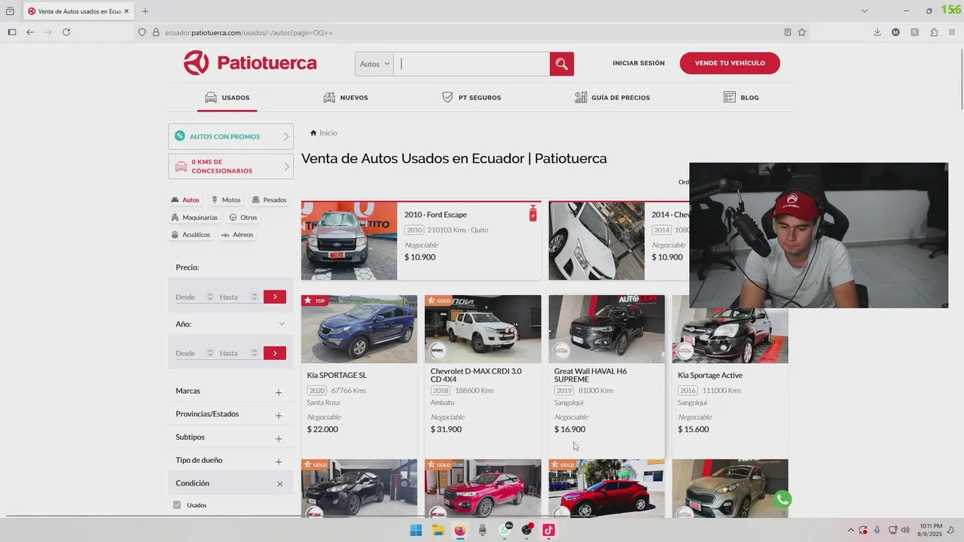This screenshot has width=964, height=542.
Task: Open a new browser tab with plus
Action: tap(145, 11)
